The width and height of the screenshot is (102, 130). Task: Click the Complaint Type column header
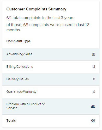(19, 41)
